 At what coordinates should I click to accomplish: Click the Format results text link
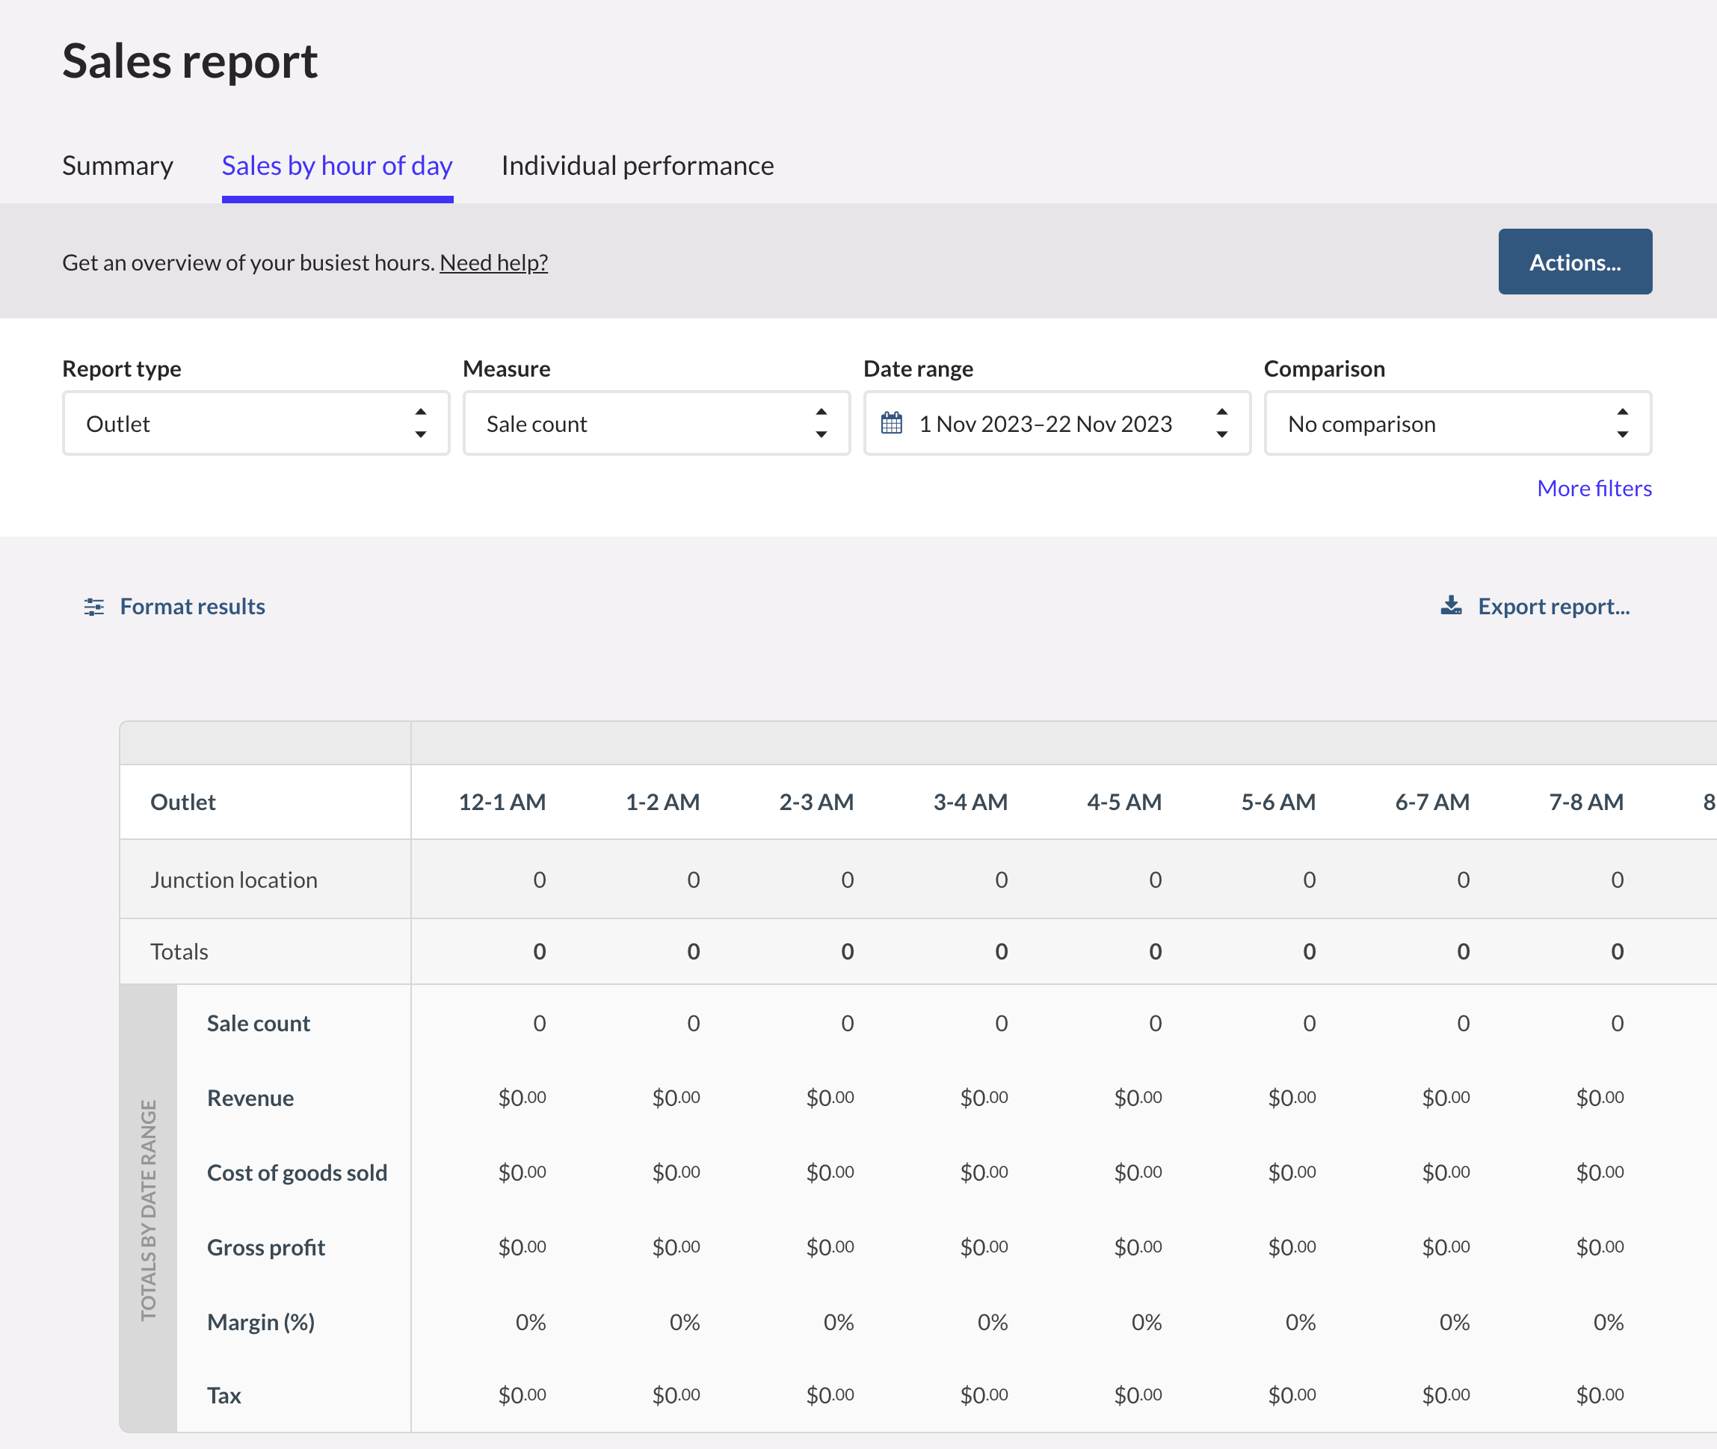(192, 607)
